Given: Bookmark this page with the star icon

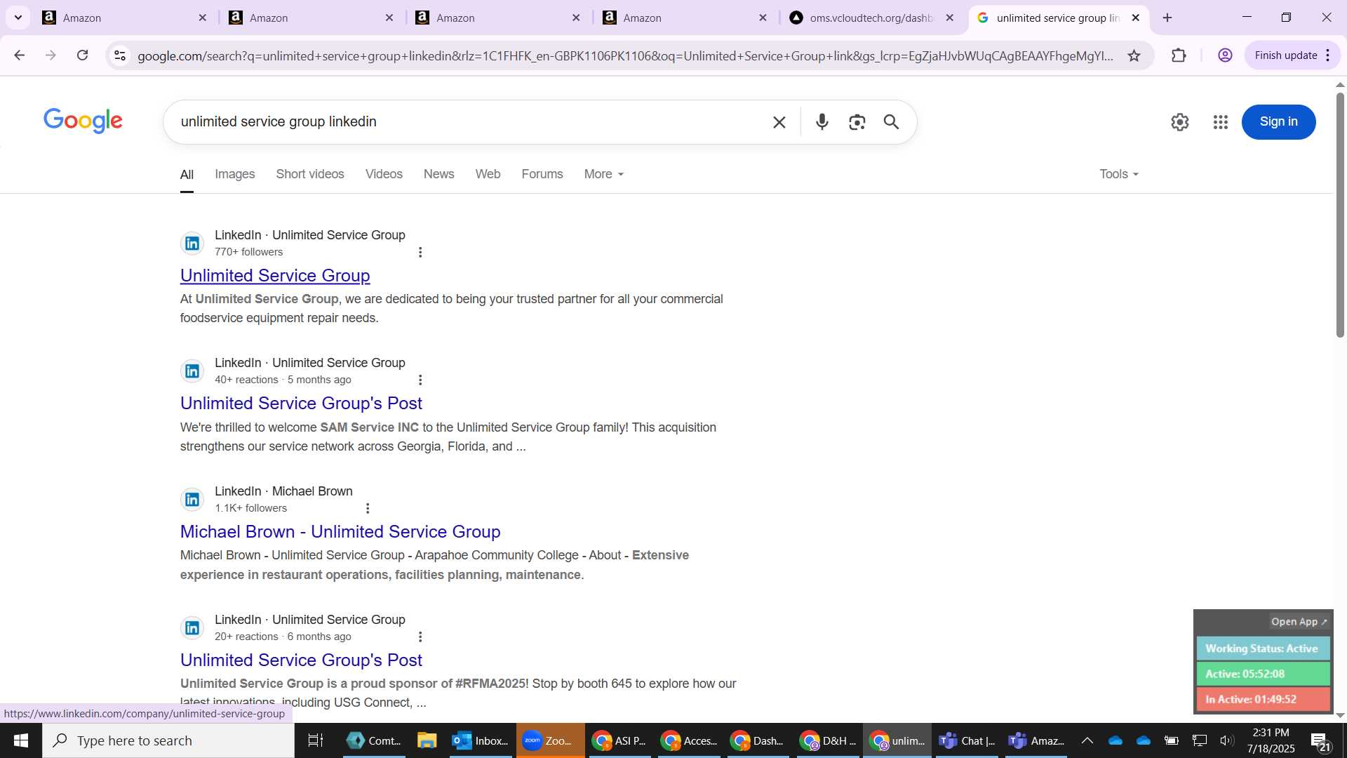Looking at the screenshot, I should click(1134, 55).
